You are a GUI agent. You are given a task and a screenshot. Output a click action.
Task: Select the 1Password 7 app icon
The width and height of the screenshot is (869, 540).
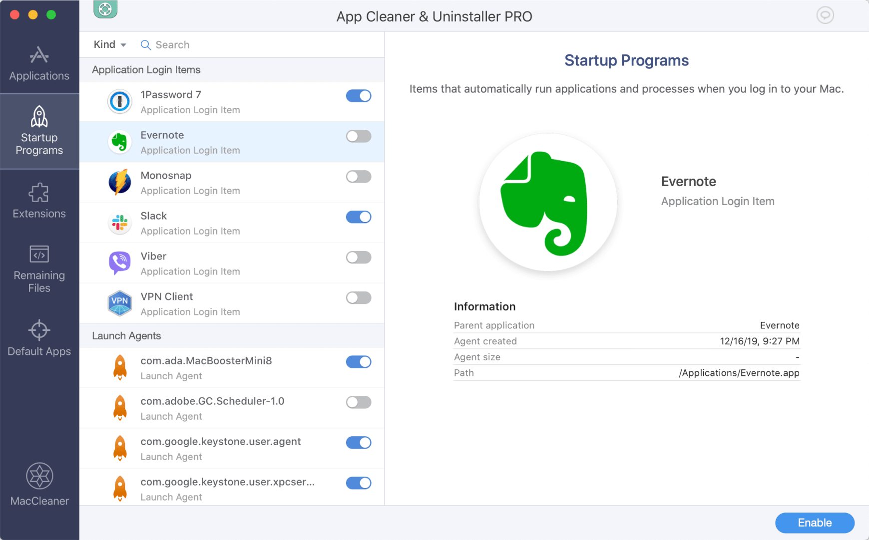tap(120, 101)
